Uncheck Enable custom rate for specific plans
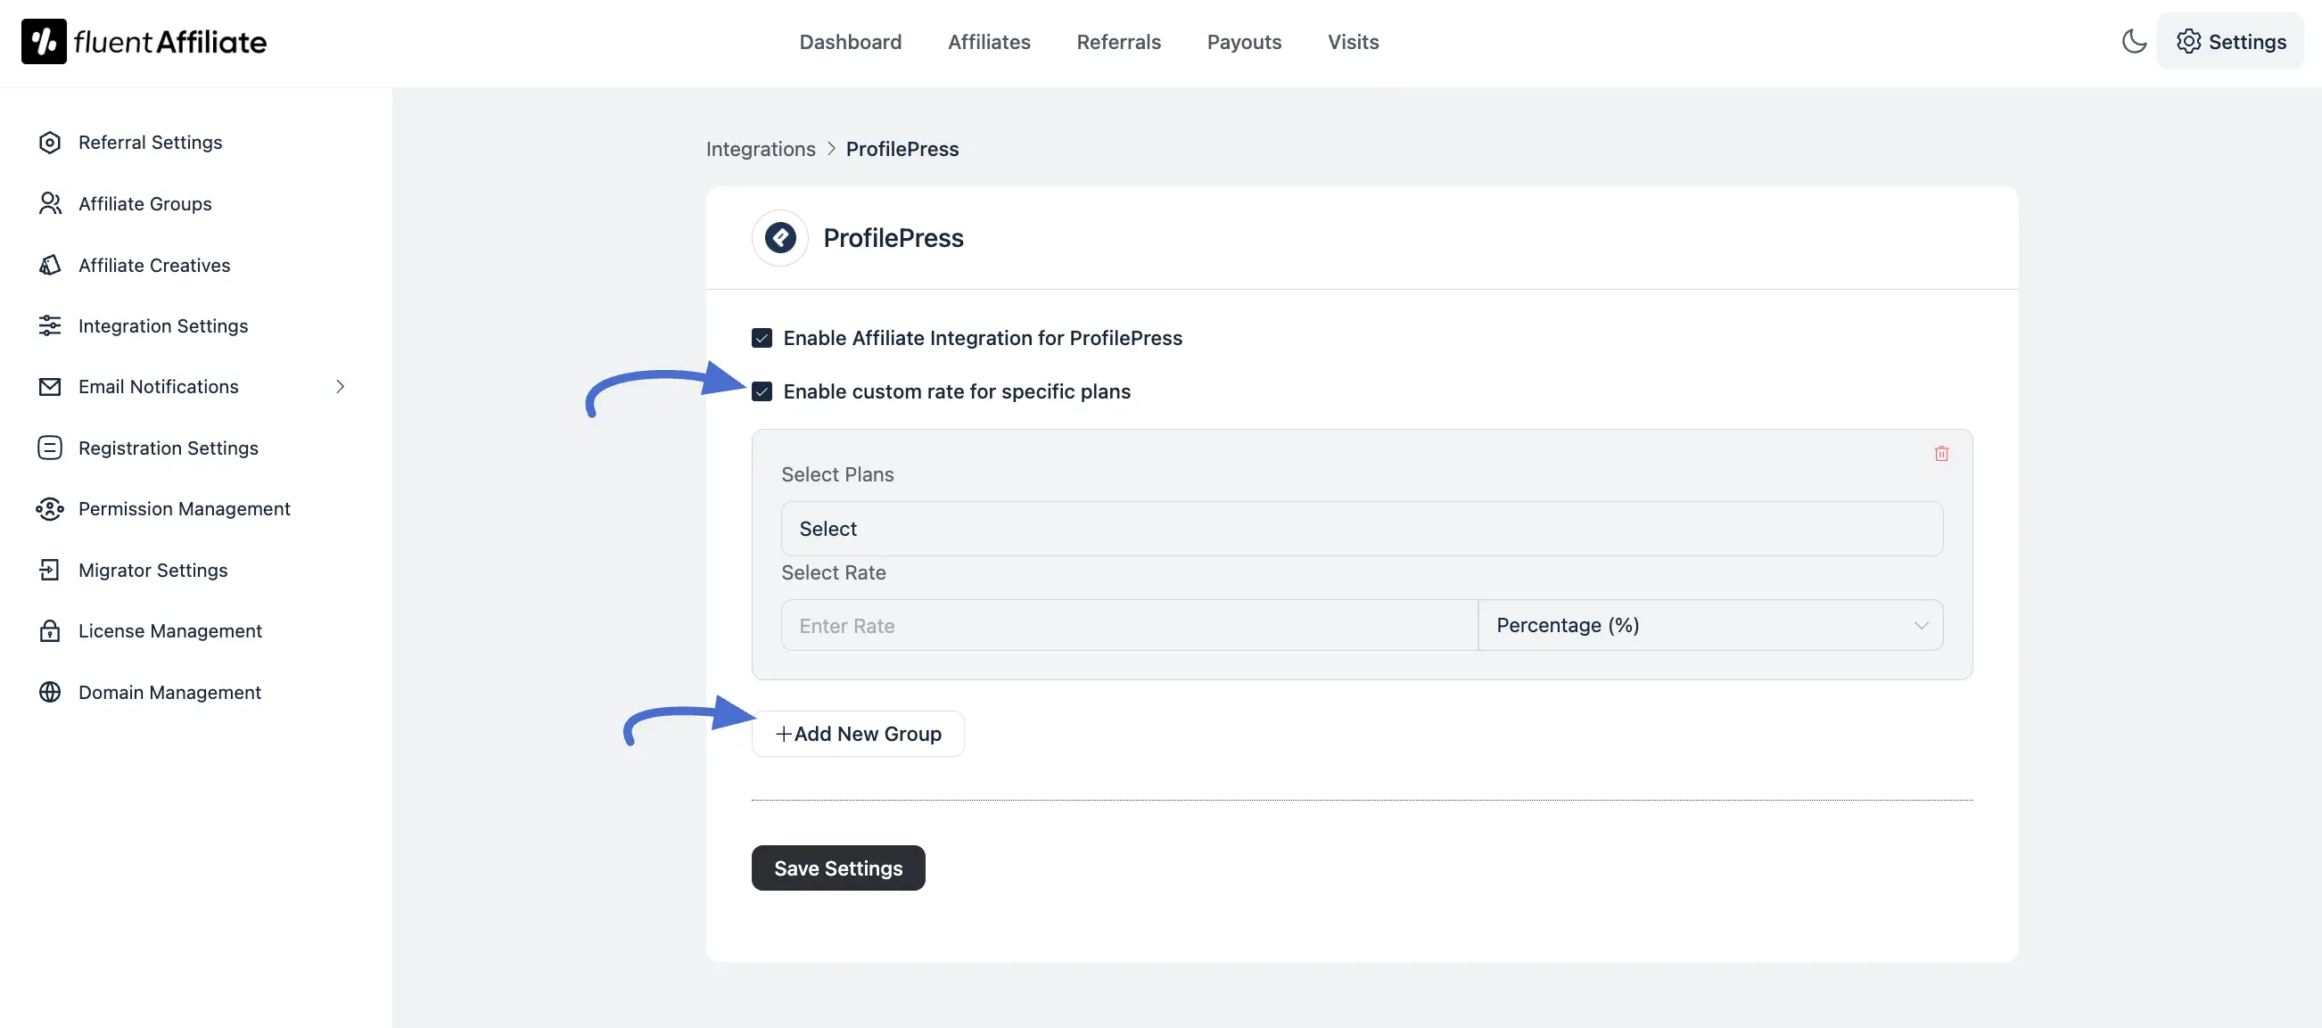Screen dimensions: 2322x1028 (x=762, y=391)
